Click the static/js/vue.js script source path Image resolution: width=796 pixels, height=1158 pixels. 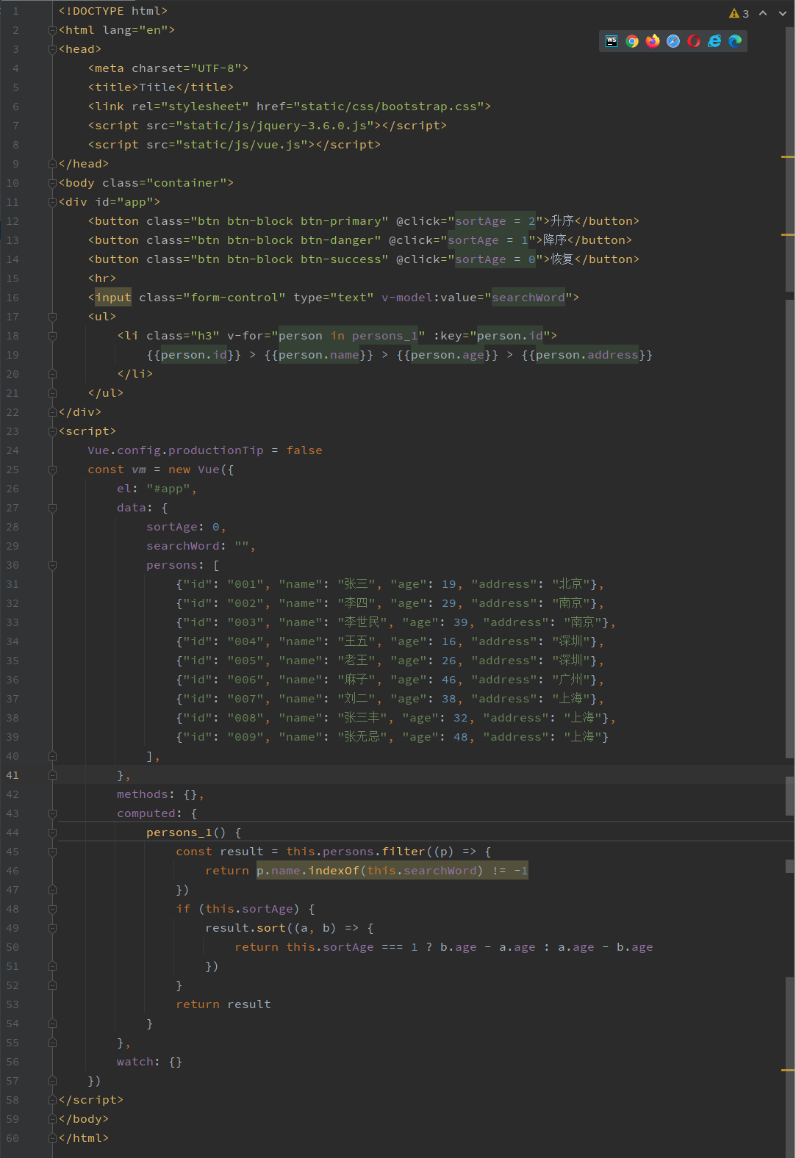coord(242,145)
